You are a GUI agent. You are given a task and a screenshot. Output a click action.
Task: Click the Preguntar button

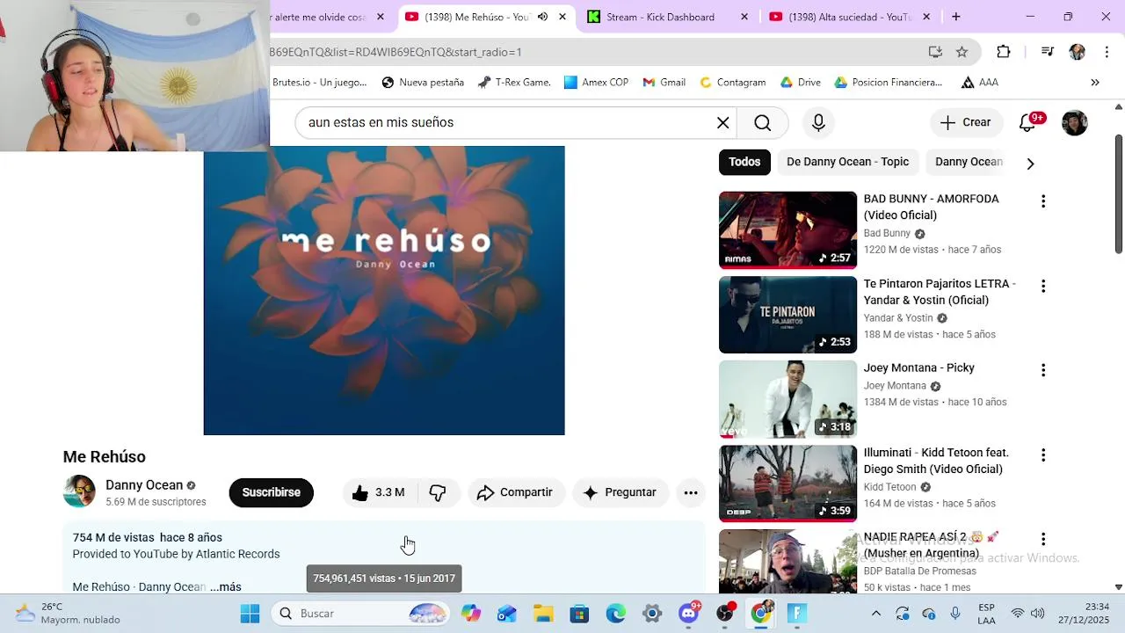point(621,493)
